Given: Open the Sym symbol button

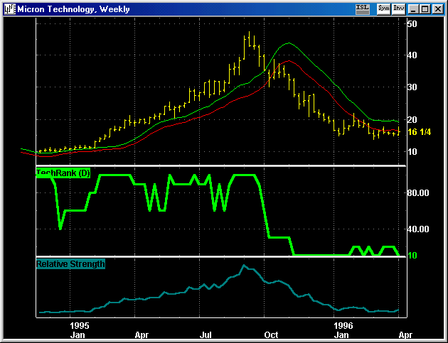Looking at the screenshot, I should [383, 9].
